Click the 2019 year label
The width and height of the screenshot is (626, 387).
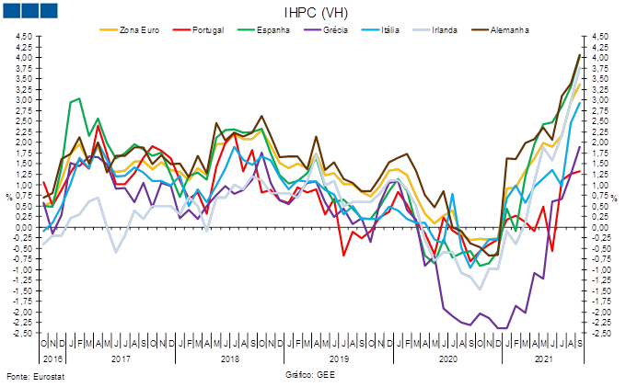339,359
